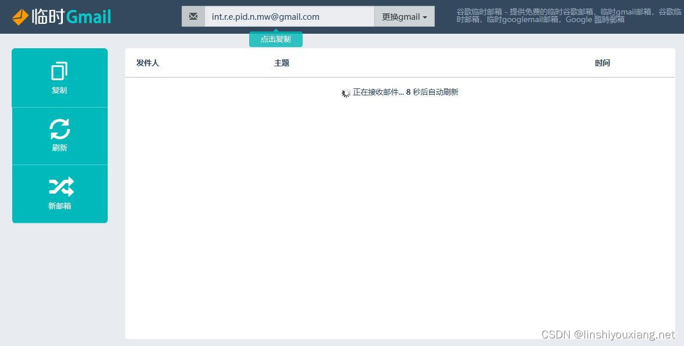Click the 时间 column header
684x346 pixels.
[x=603, y=63]
